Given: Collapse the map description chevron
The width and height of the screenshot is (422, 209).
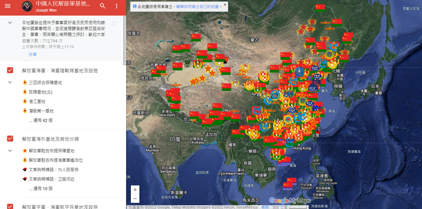Looking at the screenshot, I should click(10, 23).
